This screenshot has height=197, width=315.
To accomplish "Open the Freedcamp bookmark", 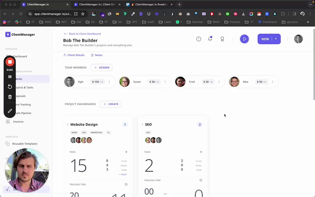I will tap(267, 22).
